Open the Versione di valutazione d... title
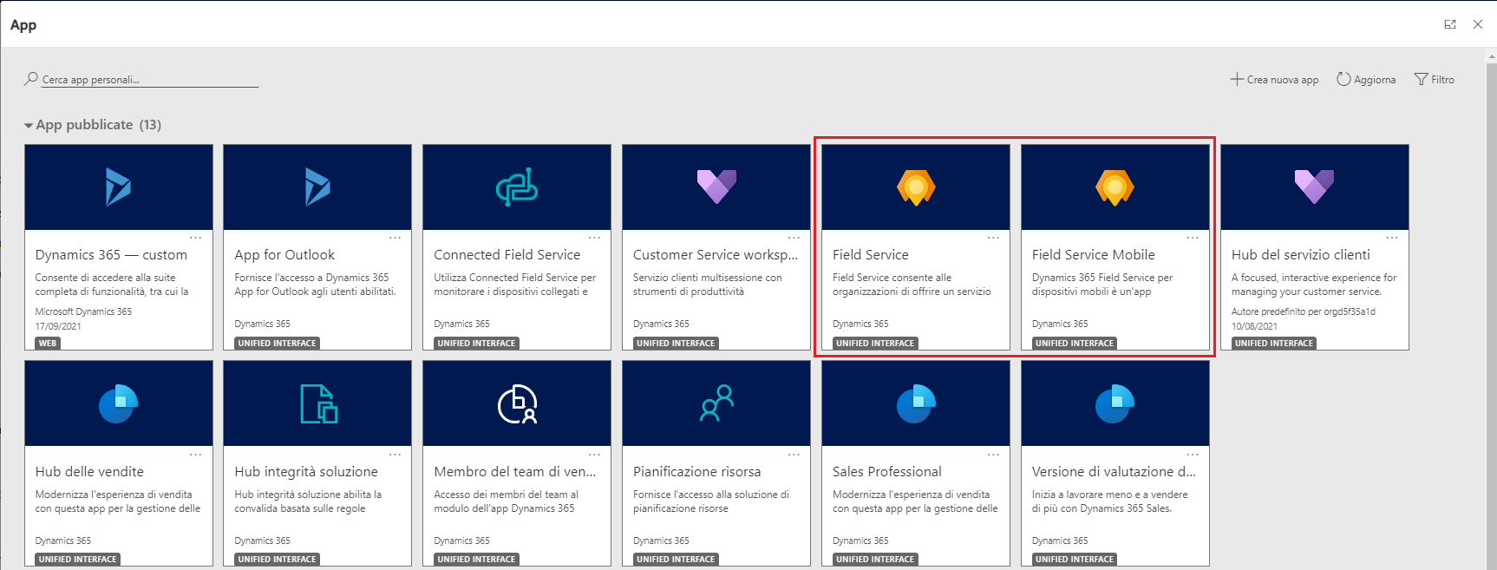This screenshot has width=1497, height=570. click(x=1114, y=472)
